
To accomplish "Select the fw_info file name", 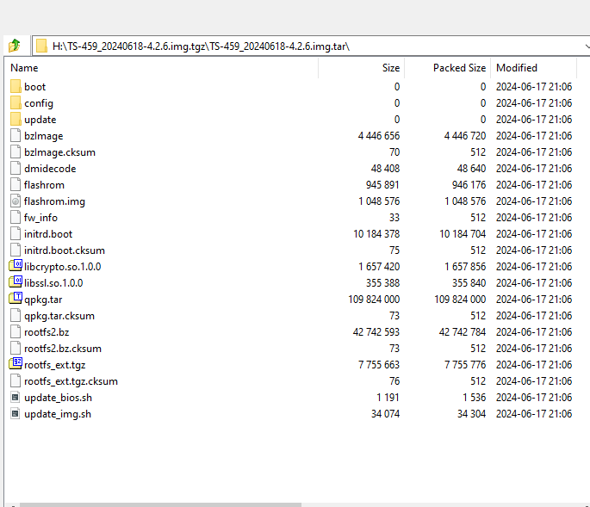I will (x=40, y=218).
